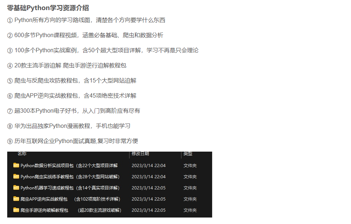This screenshot has height=224, width=351.
Task: Click folder icon for Python爬虫实战练手教程包
Action: coord(16,176)
